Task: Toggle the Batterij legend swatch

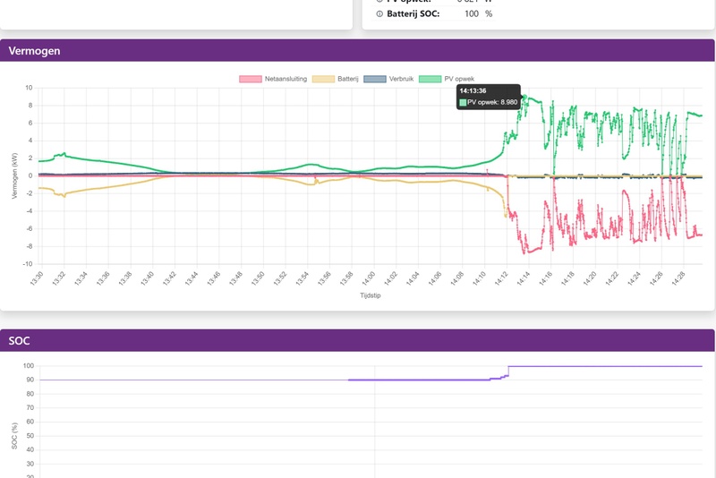Action: pos(323,79)
